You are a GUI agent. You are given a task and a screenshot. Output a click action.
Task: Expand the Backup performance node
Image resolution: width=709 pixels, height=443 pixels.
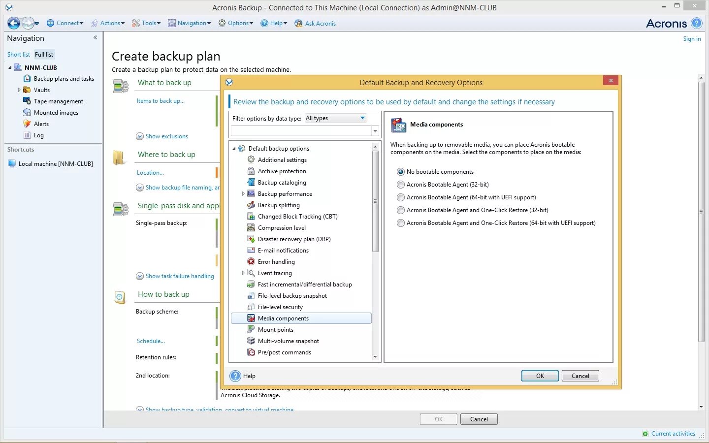point(243,194)
